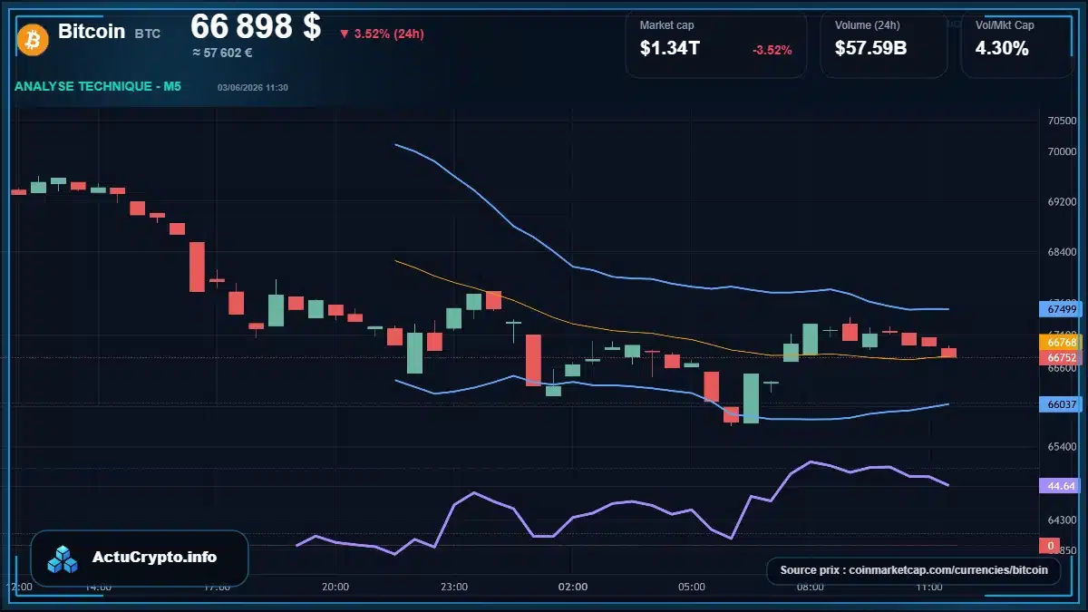This screenshot has width=1088, height=612.
Task: Click the "69200" price axis label
Action: (x=1062, y=202)
